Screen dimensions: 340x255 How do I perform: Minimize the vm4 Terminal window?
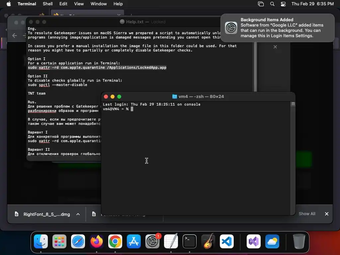(113, 97)
